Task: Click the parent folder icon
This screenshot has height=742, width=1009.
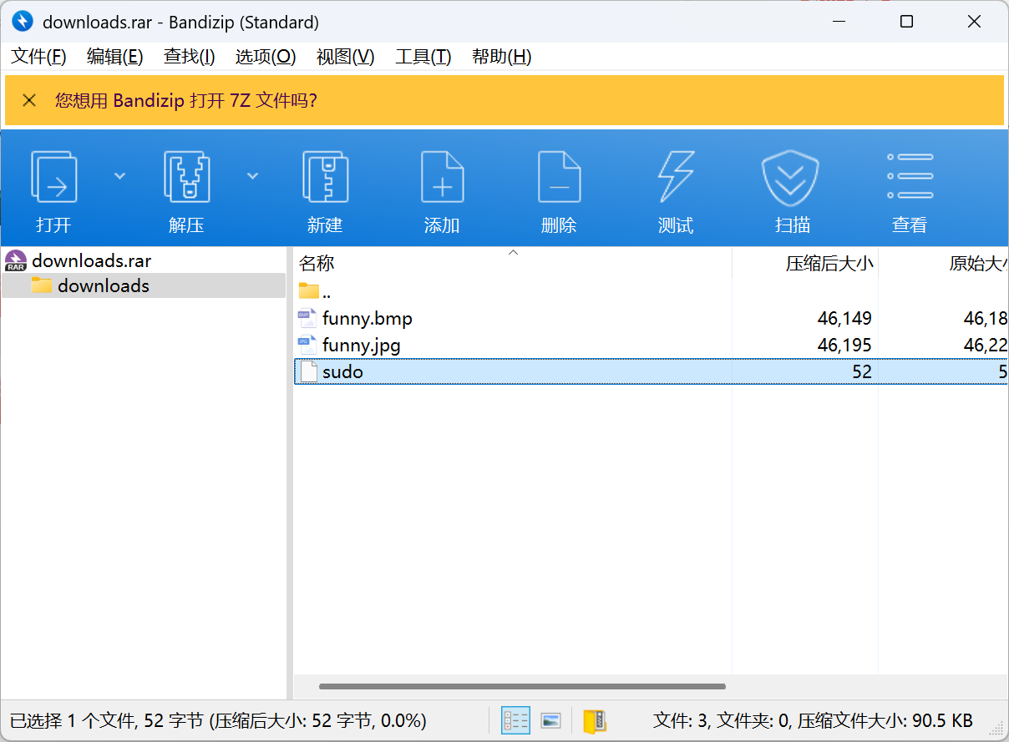Action: pyautogui.click(x=309, y=290)
